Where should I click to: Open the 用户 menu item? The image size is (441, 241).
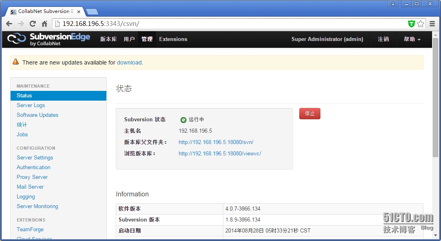129,39
